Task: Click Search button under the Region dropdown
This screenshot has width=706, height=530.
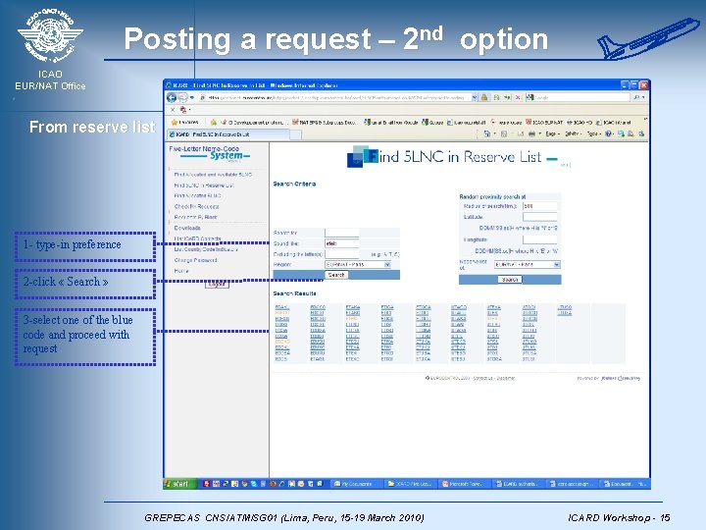Action: point(336,275)
